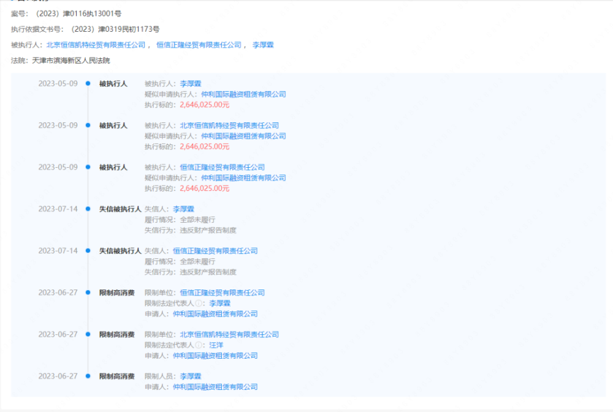Click timeline dot for 失信被执行人 恒信正隆 entry
This screenshot has width=613, height=412.
click(x=88, y=251)
